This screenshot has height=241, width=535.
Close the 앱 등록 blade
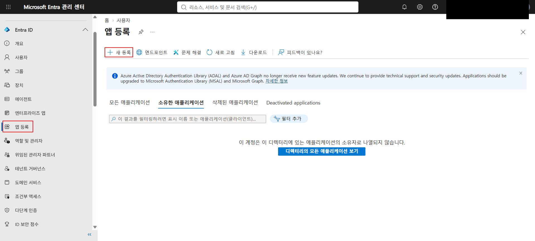[523, 32]
